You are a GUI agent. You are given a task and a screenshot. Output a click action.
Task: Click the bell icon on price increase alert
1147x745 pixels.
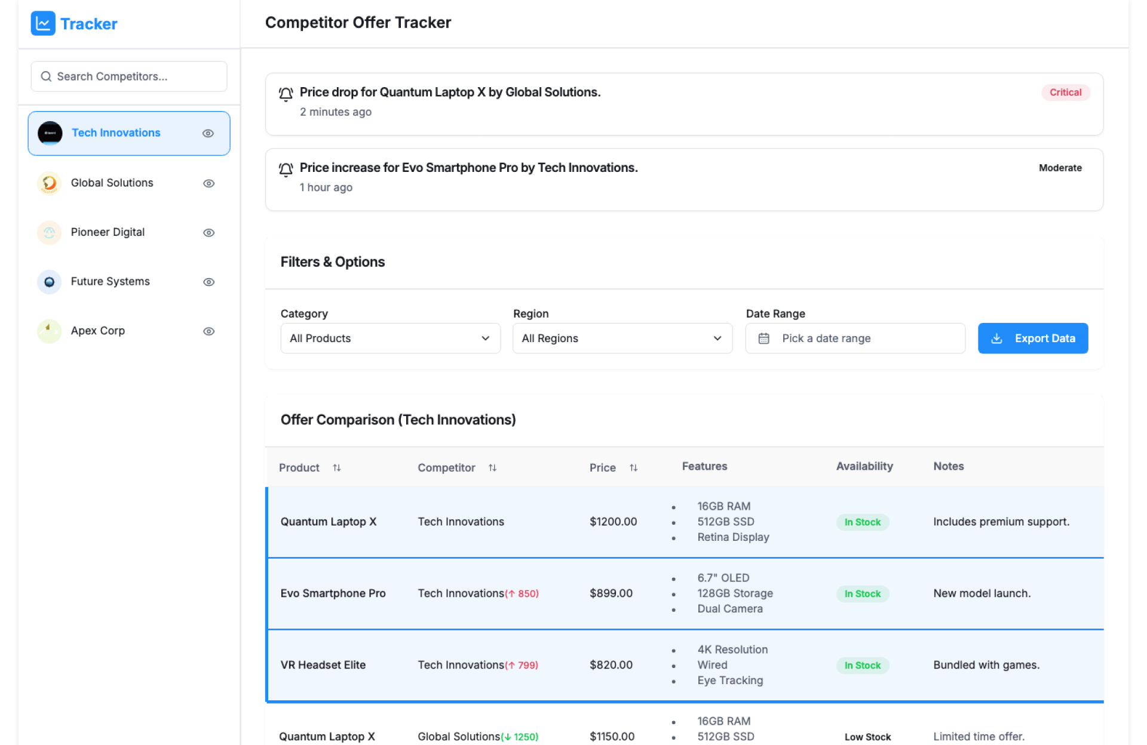click(x=286, y=170)
